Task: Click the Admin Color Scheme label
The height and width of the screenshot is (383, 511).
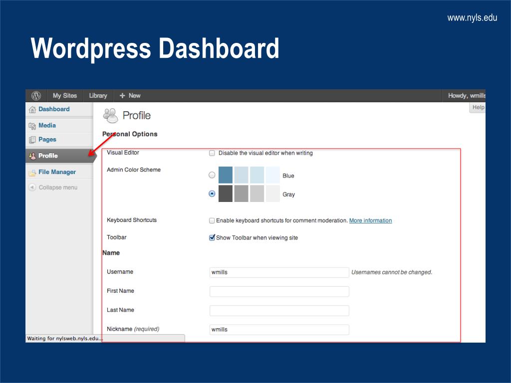Action: (134, 170)
